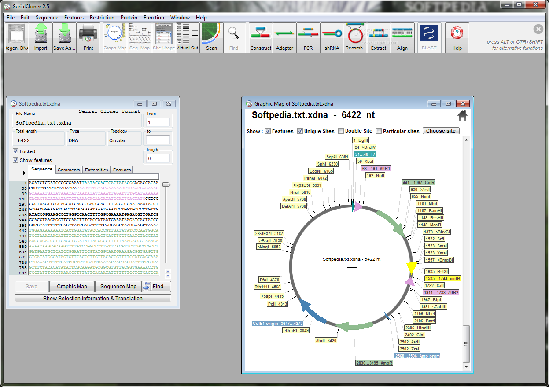
Task: Open the Recomb. tool
Action: 355,38
